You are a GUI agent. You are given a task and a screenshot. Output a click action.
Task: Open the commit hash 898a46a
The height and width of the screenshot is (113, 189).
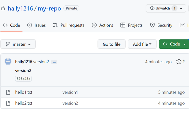(x=23, y=79)
